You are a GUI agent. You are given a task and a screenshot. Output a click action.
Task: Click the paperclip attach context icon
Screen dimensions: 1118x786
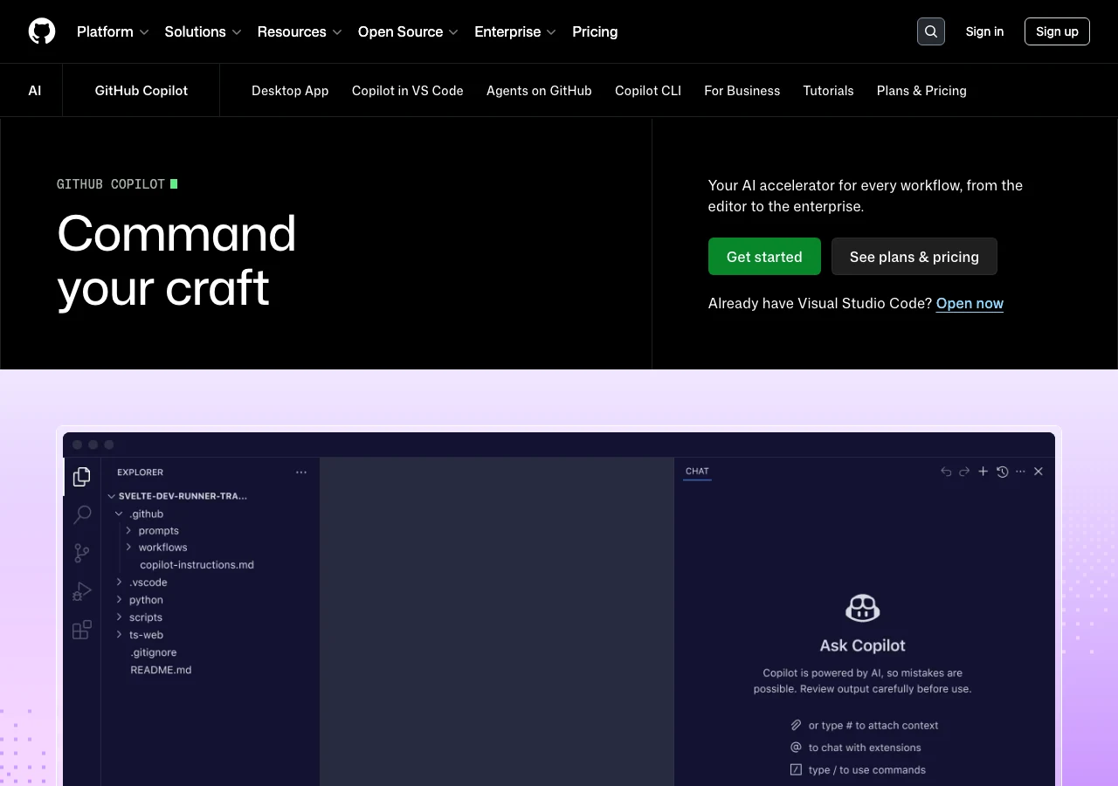[796, 725]
